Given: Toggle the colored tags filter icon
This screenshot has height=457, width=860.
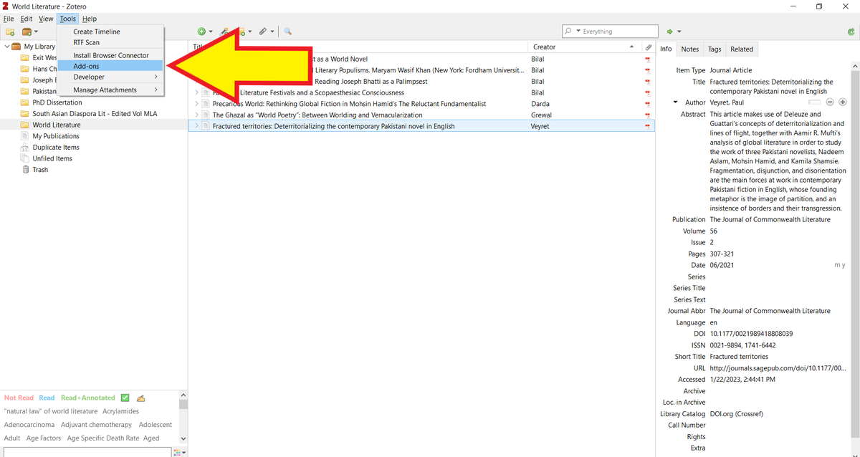Looking at the screenshot, I should coord(140,398).
